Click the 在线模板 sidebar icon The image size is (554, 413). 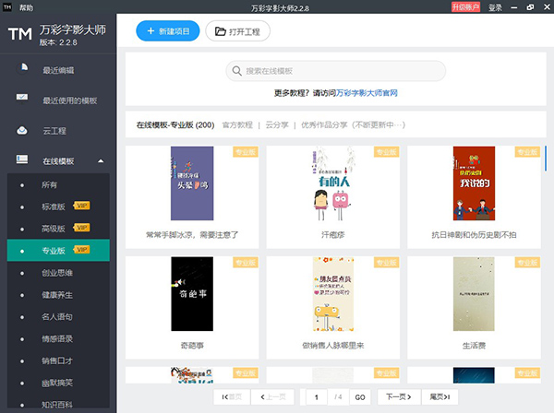coord(22,159)
